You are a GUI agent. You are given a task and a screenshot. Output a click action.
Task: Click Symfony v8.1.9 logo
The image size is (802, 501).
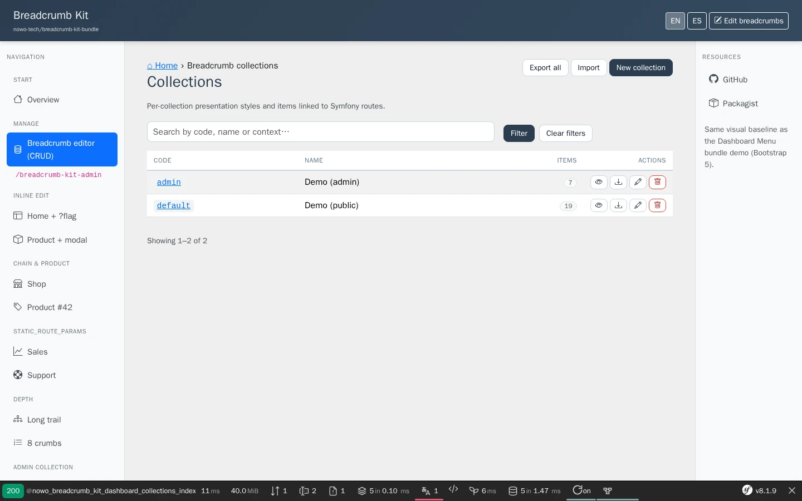pos(759,490)
